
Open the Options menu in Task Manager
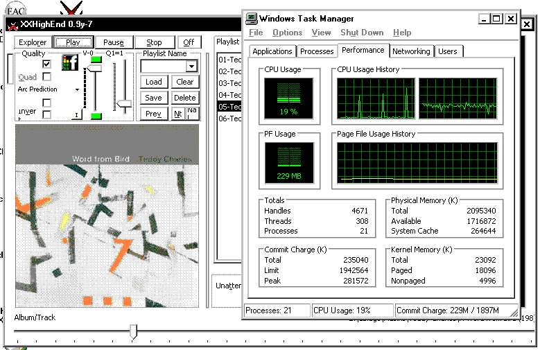click(287, 33)
